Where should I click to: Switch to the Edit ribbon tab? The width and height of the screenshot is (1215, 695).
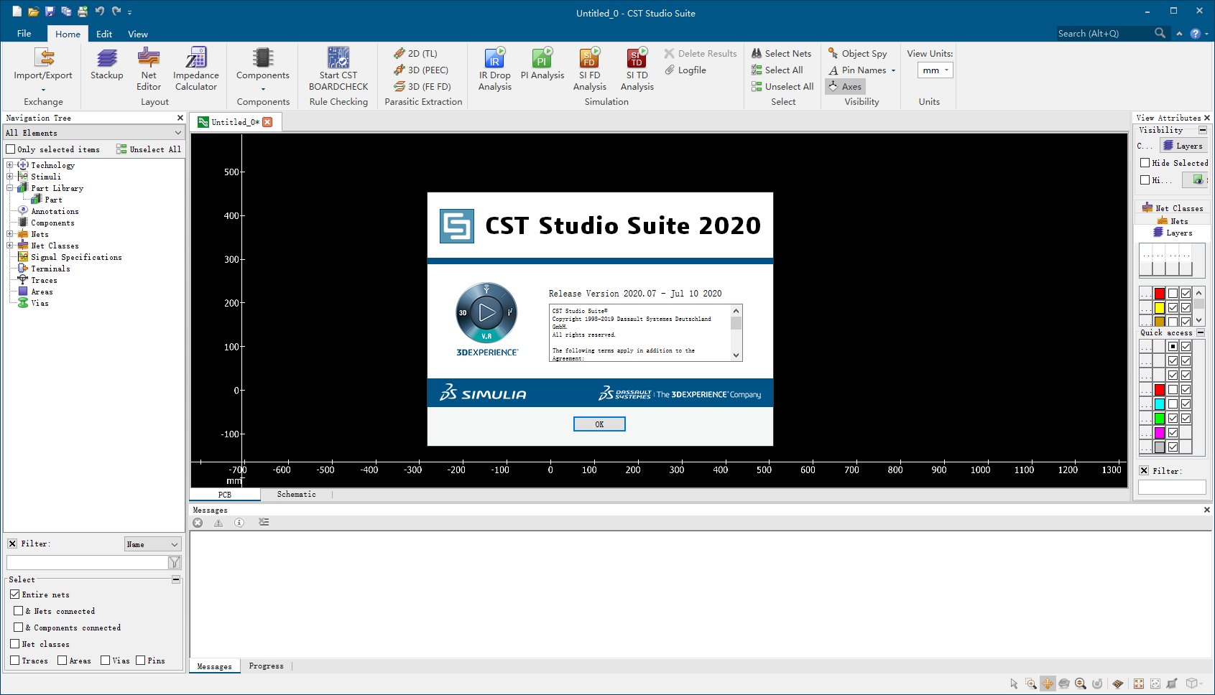(104, 34)
